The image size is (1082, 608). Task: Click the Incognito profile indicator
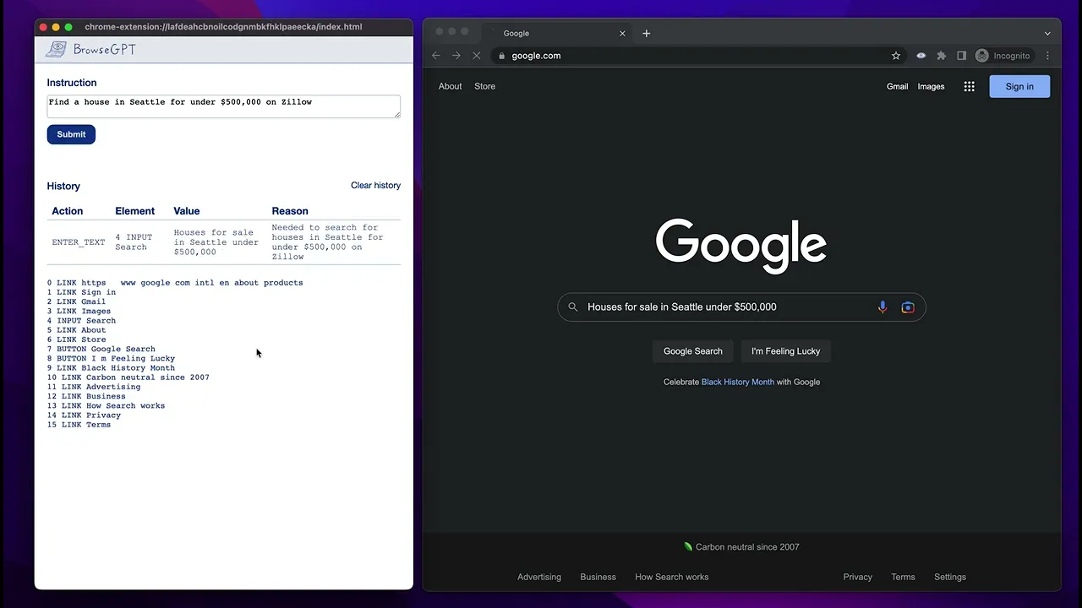click(x=1003, y=56)
